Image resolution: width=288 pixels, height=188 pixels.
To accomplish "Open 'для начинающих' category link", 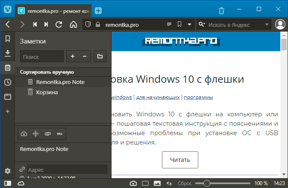I will tap(158, 97).
